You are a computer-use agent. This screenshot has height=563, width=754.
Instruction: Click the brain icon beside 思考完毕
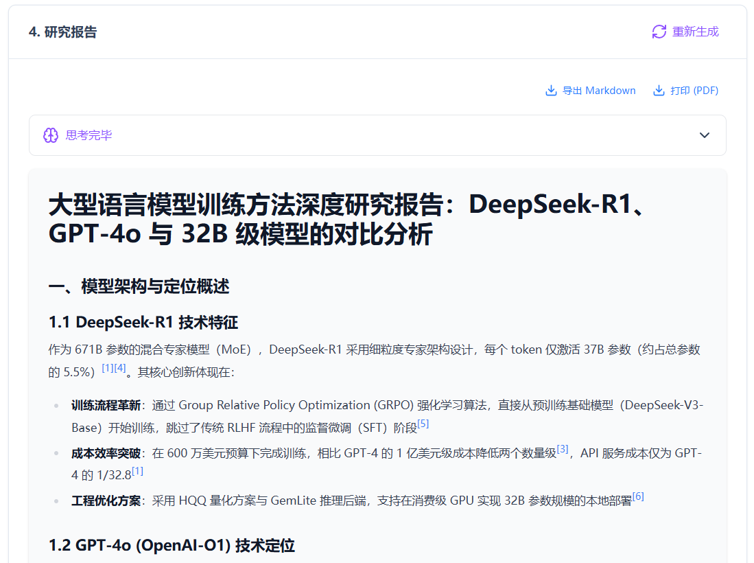[50, 135]
